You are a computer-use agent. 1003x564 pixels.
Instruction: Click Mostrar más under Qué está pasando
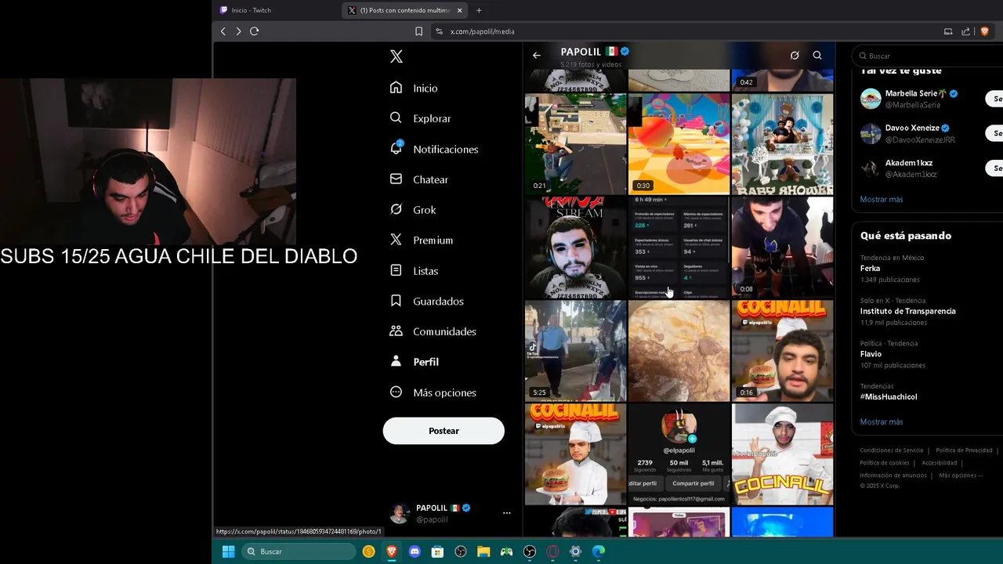click(882, 421)
